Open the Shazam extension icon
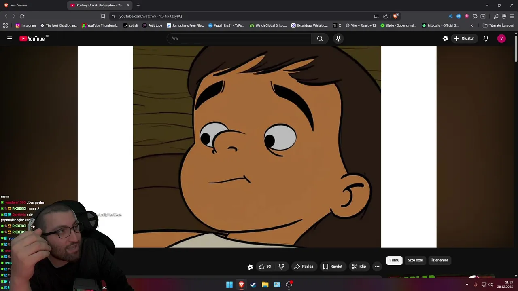 459,16
